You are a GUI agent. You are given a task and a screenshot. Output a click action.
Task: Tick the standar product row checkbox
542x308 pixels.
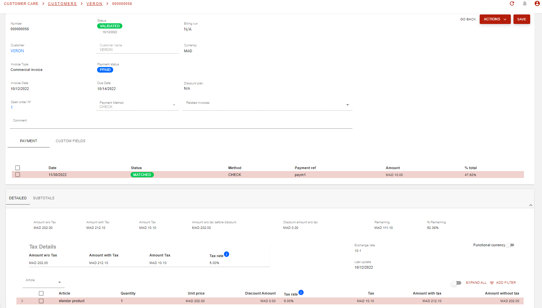[41, 301]
